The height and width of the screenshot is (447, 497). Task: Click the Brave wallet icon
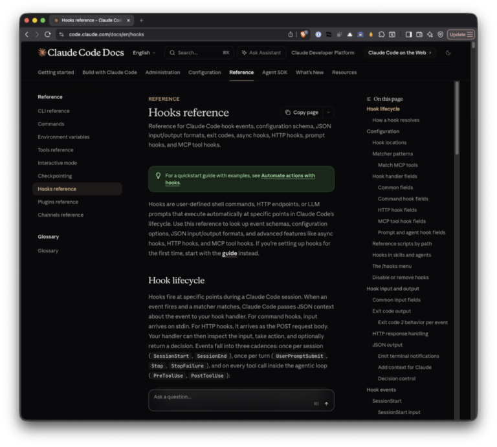tap(419, 34)
